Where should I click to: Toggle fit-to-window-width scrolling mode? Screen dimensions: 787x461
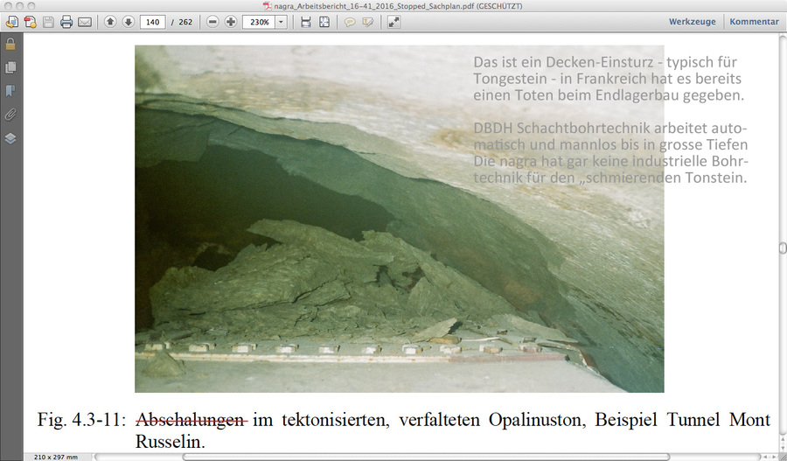coord(305,22)
